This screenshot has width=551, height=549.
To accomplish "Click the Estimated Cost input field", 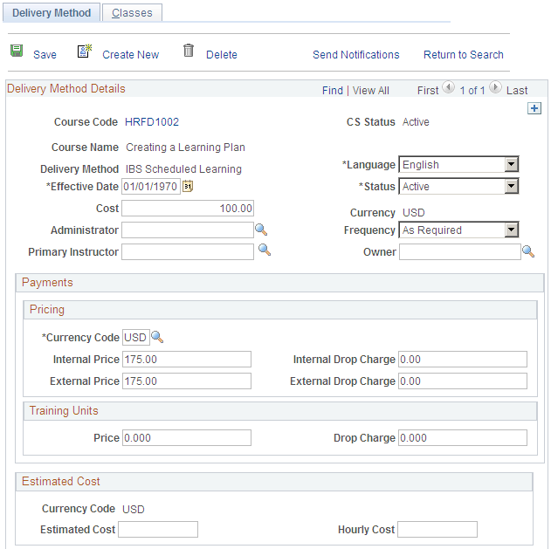I will (158, 529).
